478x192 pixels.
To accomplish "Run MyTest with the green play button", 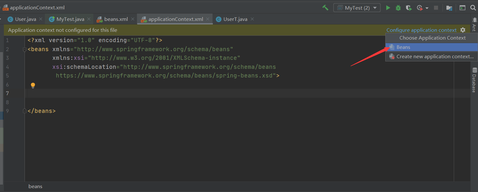I will click(x=388, y=8).
